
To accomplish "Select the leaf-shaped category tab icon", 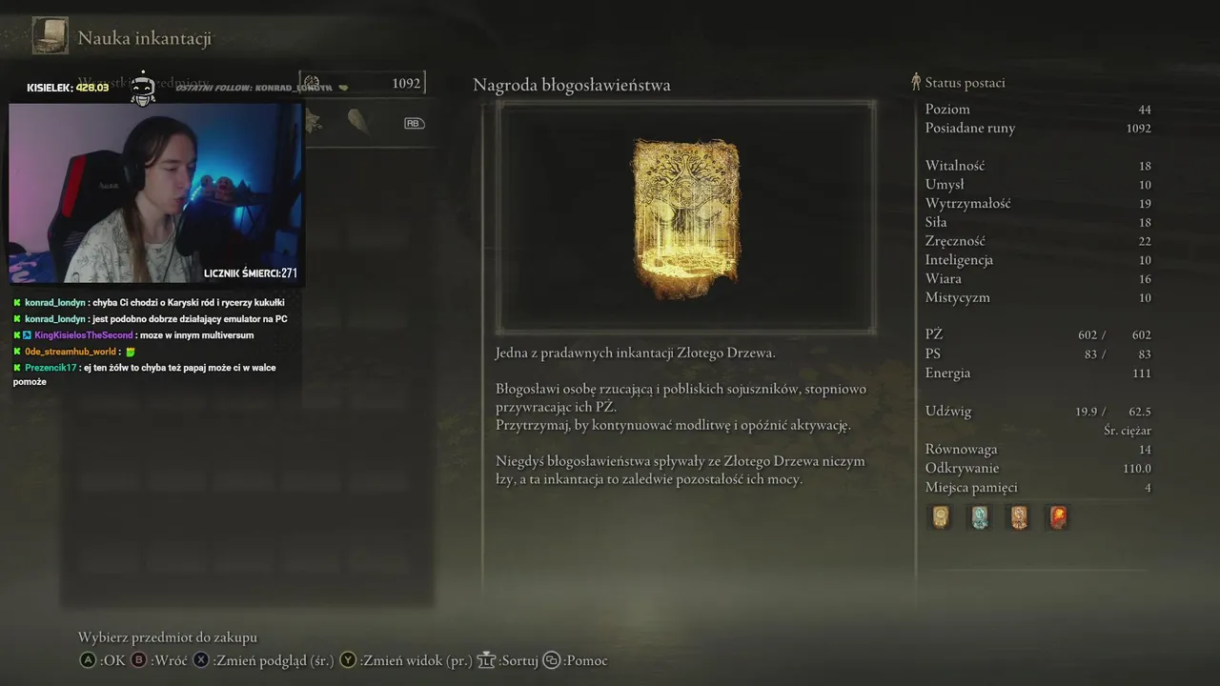I will (x=358, y=122).
